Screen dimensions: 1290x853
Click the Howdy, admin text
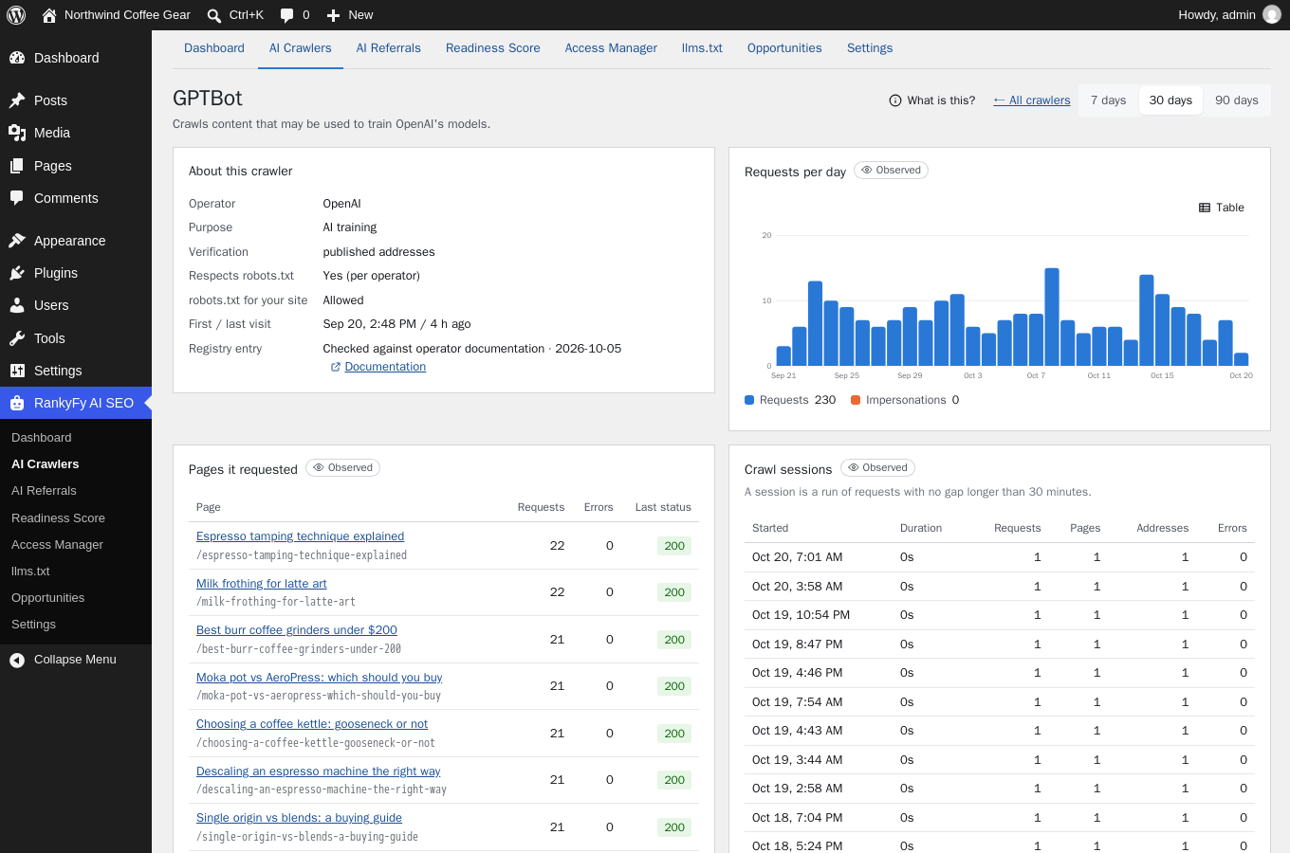[1217, 15]
